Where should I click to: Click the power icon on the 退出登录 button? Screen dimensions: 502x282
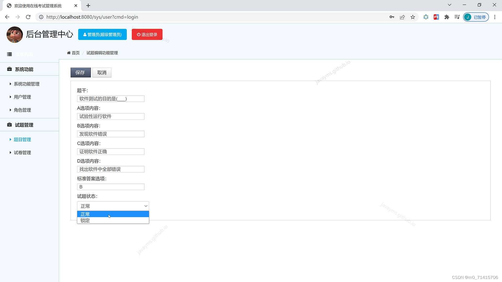pos(138,34)
